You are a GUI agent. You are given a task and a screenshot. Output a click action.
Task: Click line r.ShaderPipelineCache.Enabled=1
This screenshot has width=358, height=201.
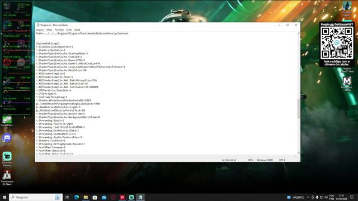(x=59, y=57)
